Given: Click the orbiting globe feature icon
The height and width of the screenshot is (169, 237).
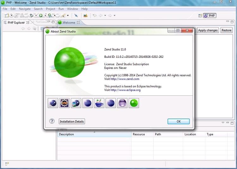Looking at the screenshot, I should [x=53, y=103].
